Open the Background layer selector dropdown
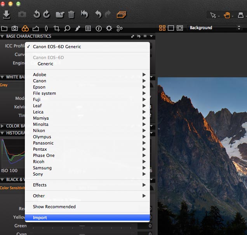The height and width of the screenshot is (235, 247). pos(215,28)
